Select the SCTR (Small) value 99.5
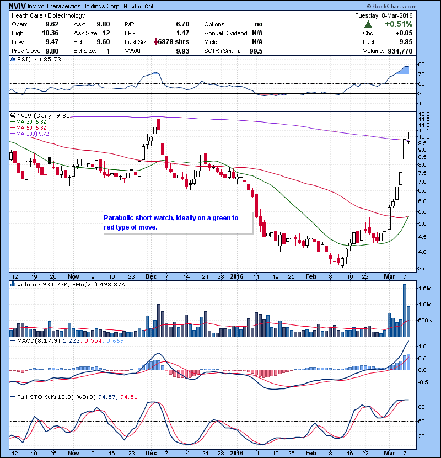This screenshot has width=441, height=458. click(256, 51)
